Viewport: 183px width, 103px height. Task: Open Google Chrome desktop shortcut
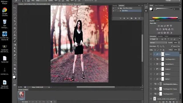point(5,12)
